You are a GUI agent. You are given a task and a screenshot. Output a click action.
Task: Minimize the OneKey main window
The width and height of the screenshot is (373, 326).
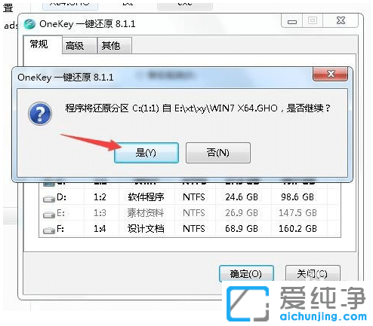pyautogui.click(x=292, y=21)
